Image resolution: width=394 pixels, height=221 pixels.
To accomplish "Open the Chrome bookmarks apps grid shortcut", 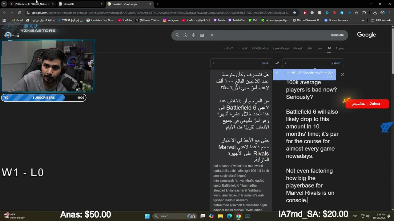I will pyautogui.click(x=4, y=20).
